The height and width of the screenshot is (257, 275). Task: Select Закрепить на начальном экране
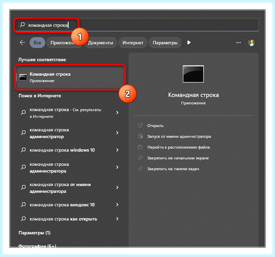click(178, 158)
